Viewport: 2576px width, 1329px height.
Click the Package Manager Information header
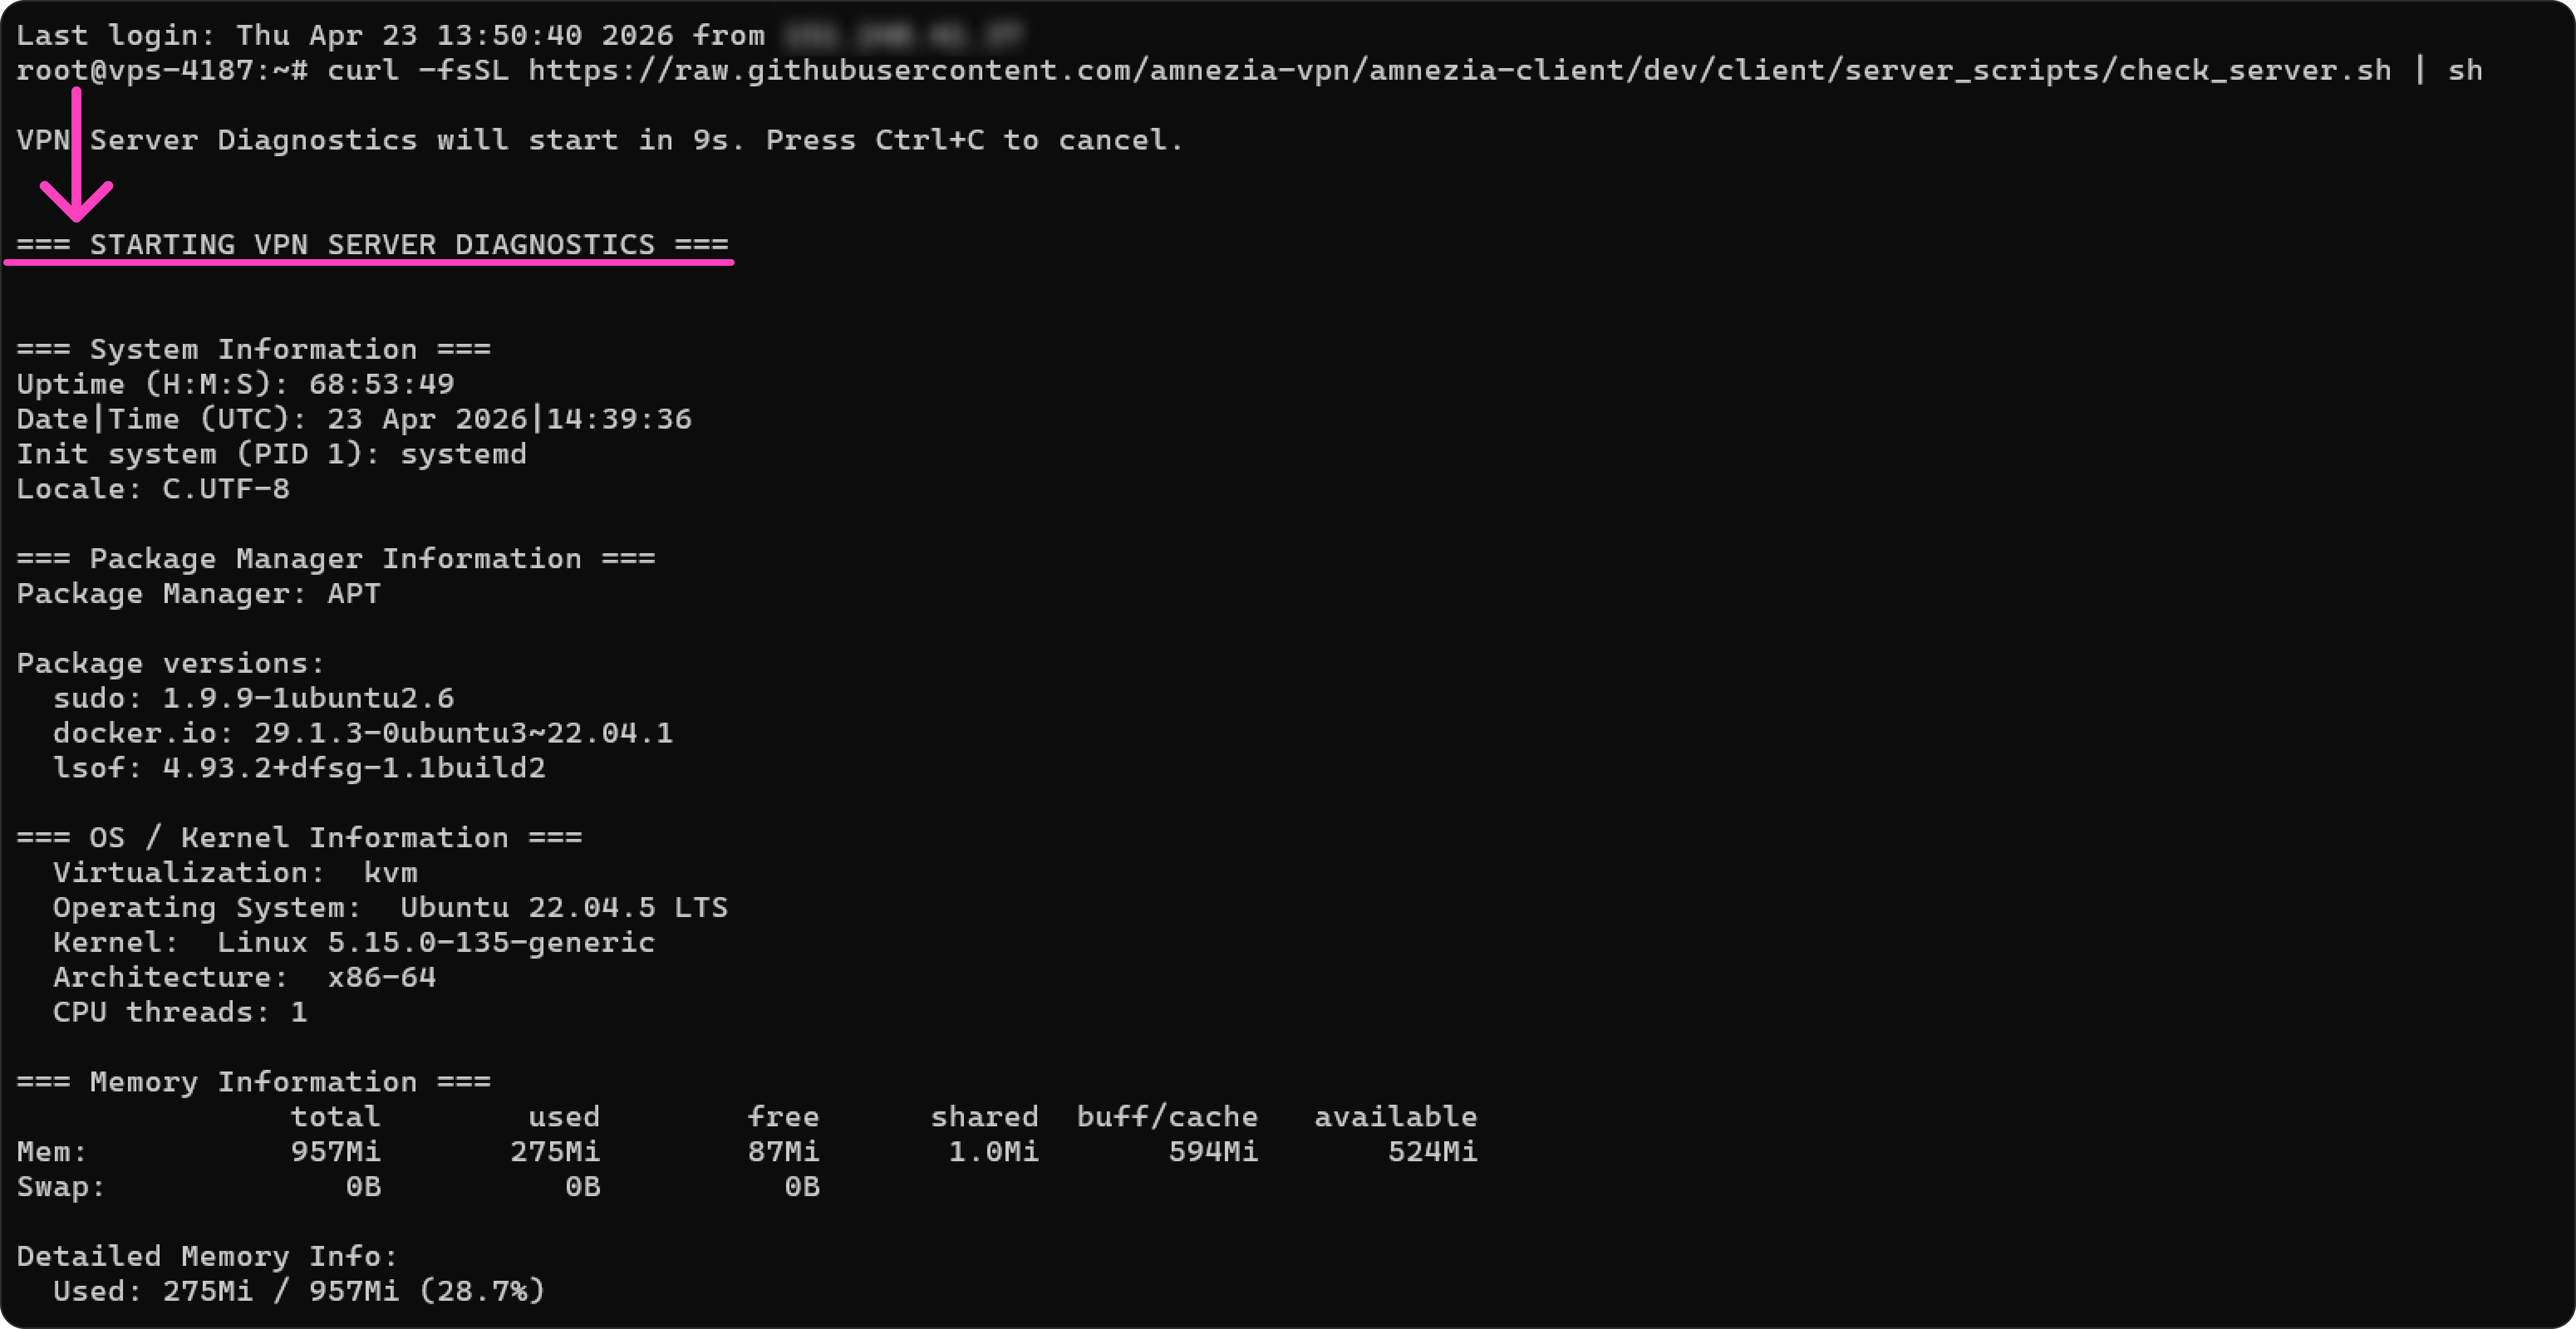coord(335,559)
